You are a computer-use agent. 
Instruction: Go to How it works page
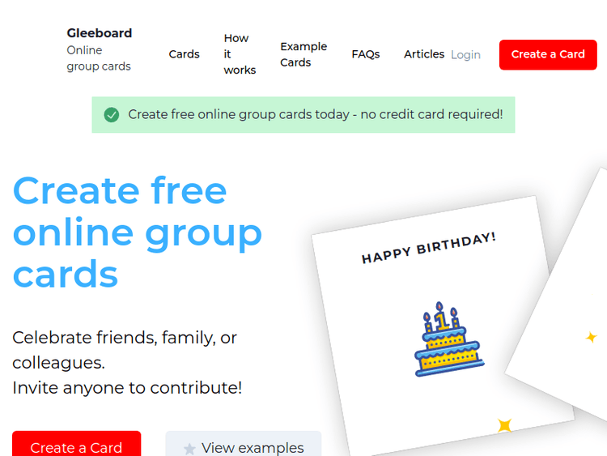pyautogui.click(x=240, y=54)
